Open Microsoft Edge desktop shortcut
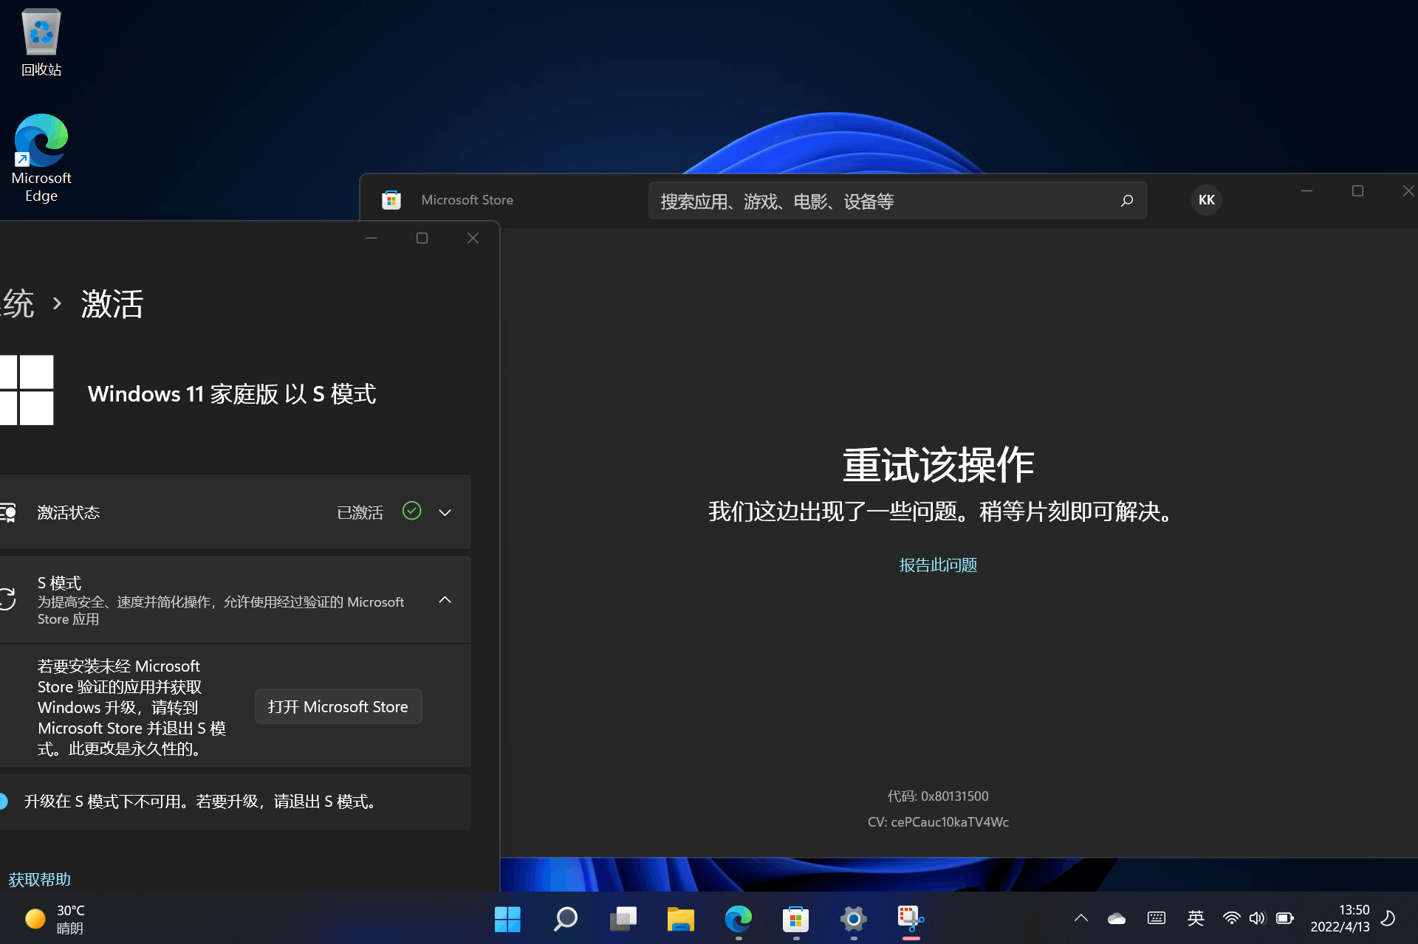The height and width of the screenshot is (944, 1418). [x=41, y=158]
